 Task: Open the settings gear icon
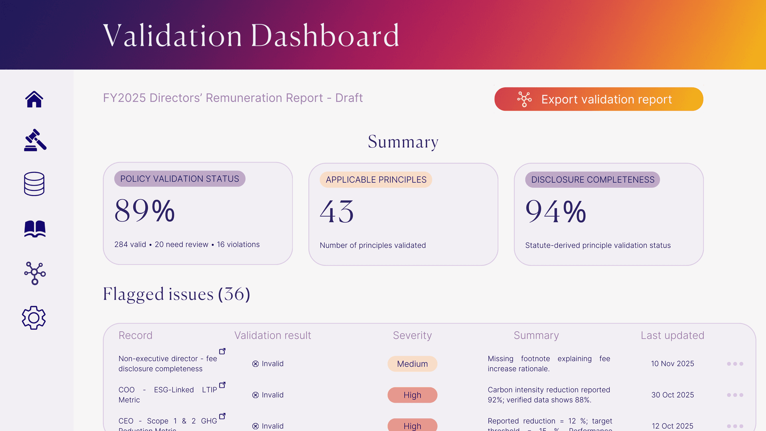click(34, 318)
